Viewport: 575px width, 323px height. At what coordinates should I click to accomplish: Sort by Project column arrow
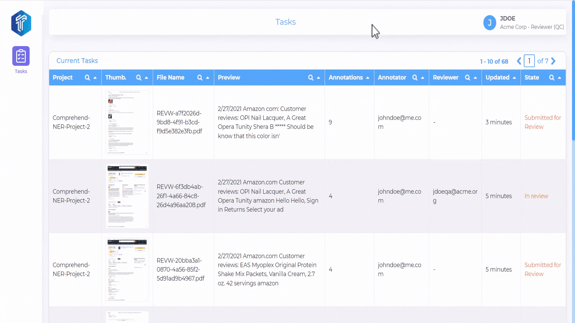click(95, 78)
